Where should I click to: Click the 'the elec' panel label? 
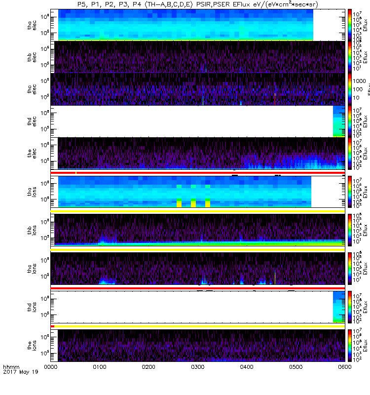32,153
